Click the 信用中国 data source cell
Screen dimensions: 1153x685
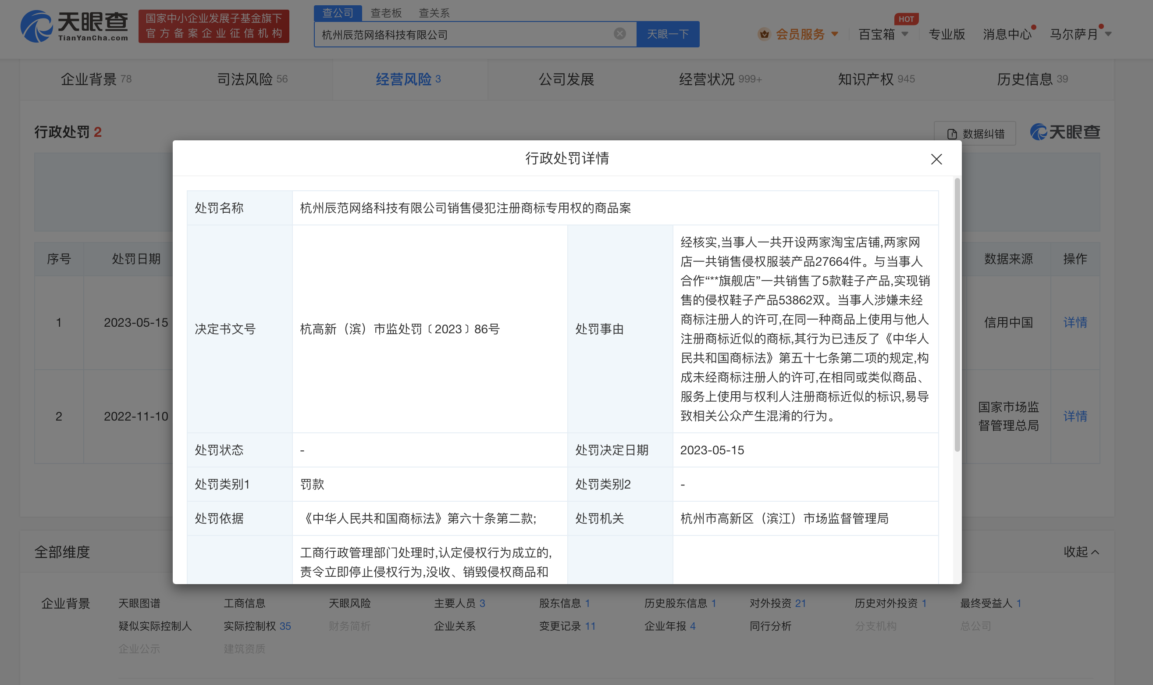pos(1008,322)
